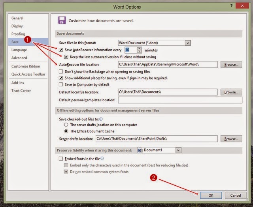
Task: Close the Word Options dialog
Action: coord(242,6)
